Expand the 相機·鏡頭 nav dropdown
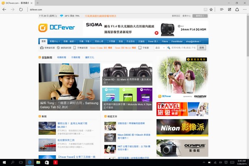Viewport: 249px width, 166px height. (69, 41)
